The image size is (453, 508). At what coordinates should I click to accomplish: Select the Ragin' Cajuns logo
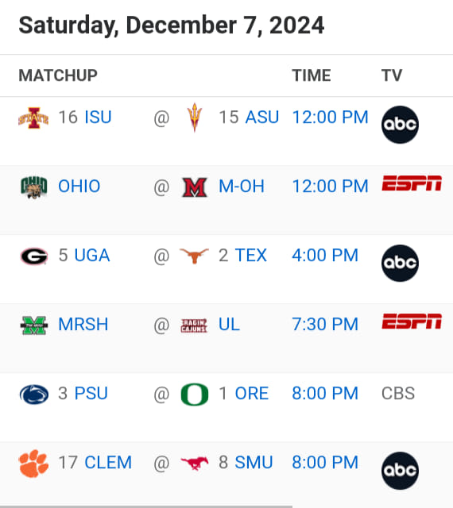coord(194,325)
